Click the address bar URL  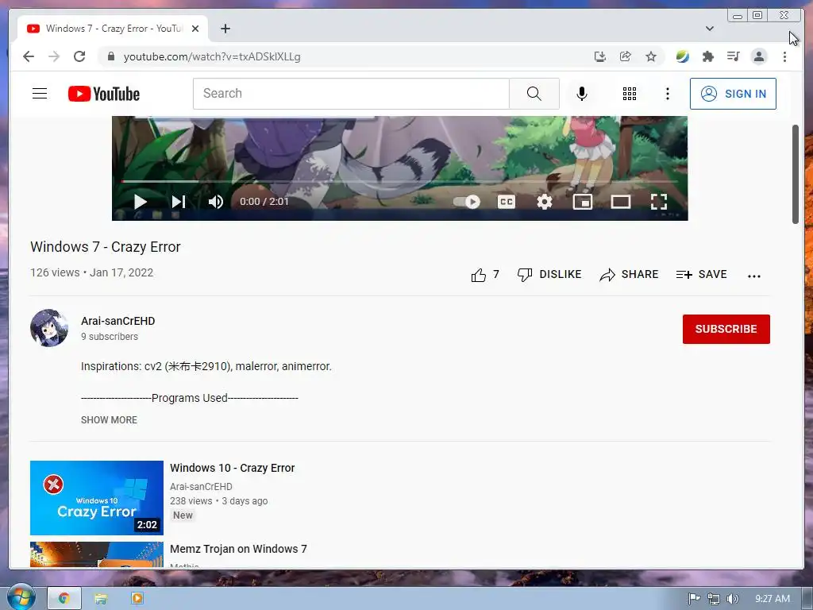coord(211,56)
